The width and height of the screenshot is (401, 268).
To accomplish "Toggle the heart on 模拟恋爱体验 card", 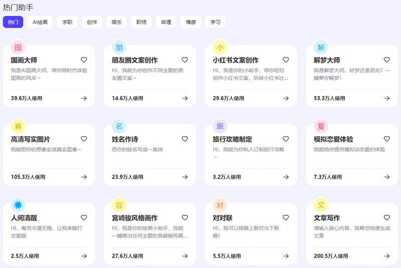I will tap(386, 139).
